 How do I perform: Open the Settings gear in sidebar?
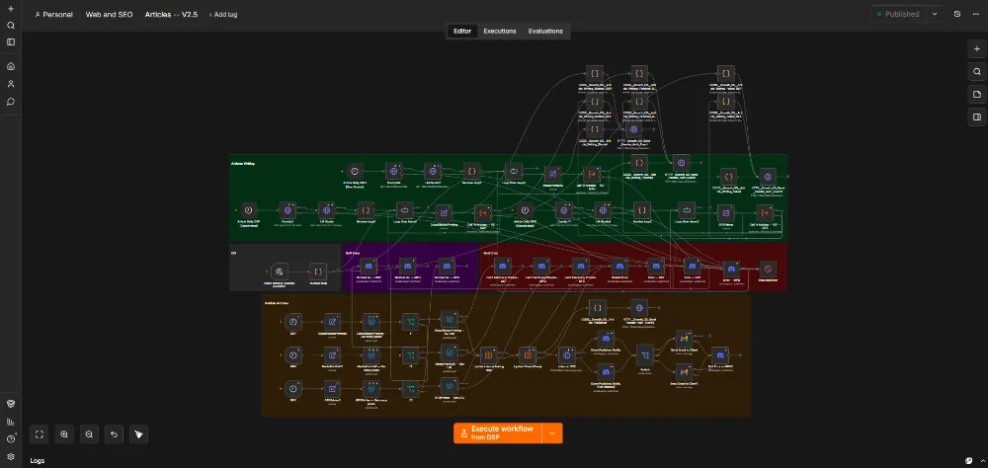click(x=11, y=456)
